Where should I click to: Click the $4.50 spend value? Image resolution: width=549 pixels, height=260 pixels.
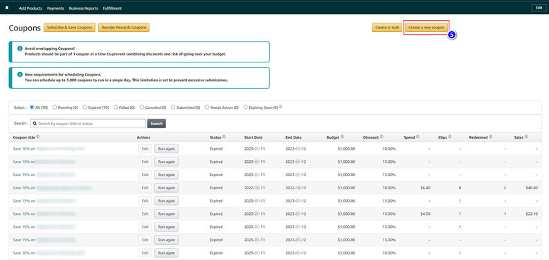pos(425,214)
